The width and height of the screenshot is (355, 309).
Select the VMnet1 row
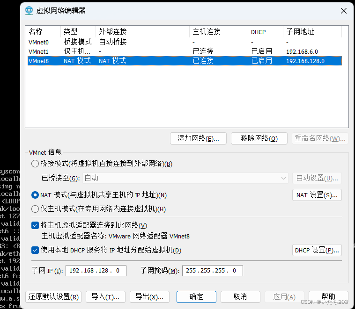[x=185, y=51]
